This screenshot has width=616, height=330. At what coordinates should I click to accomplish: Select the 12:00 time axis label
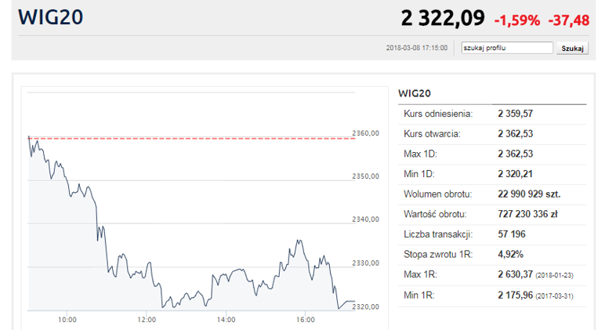[147, 320]
